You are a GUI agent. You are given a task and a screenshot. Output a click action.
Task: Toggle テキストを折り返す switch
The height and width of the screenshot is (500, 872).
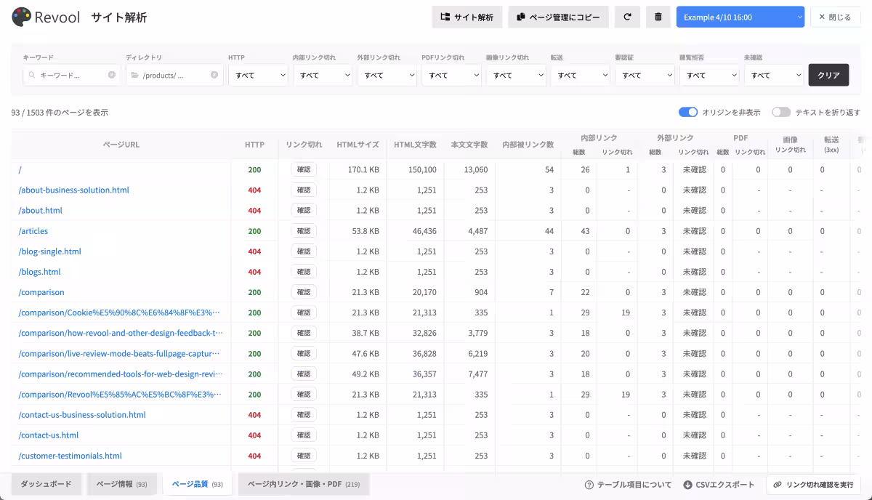(781, 112)
